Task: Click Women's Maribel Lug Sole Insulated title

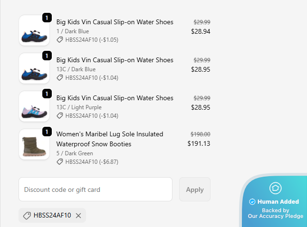Action: (110, 134)
